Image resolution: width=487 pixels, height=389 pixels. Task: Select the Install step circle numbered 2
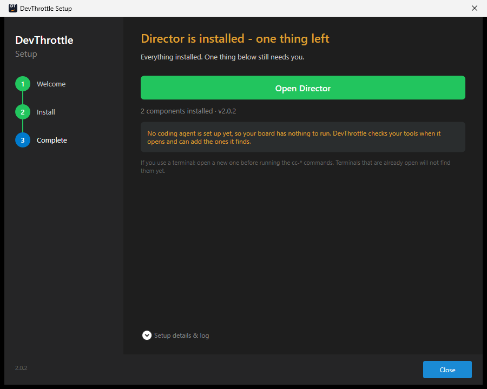click(23, 112)
